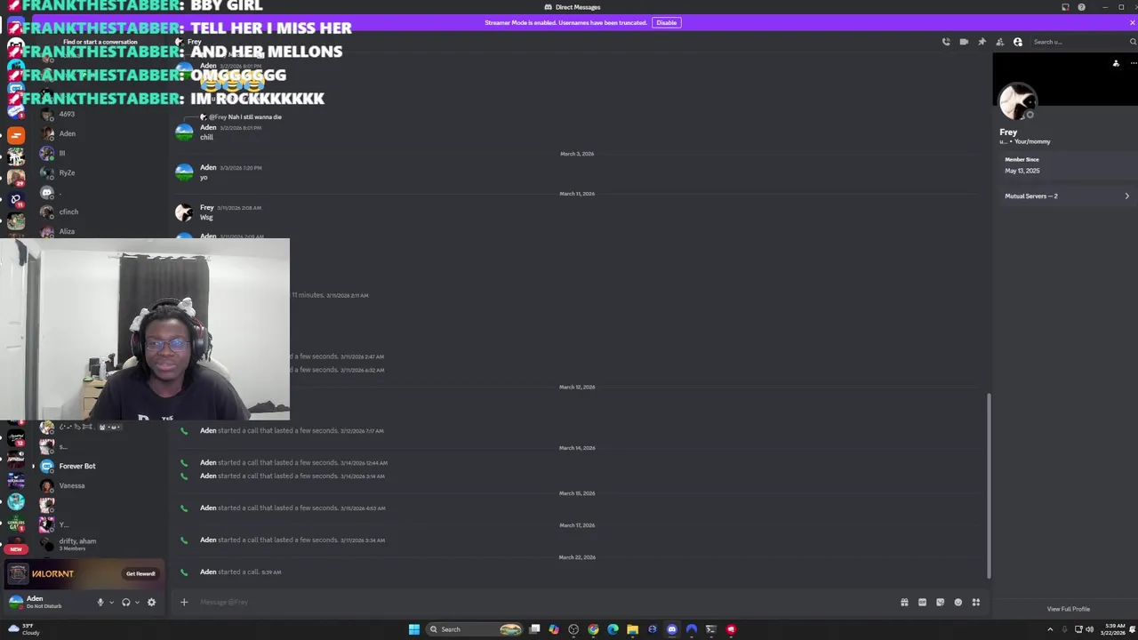The width and height of the screenshot is (1138, 640).
Task: Open the emoji picker
Action: [x=958, y=602]
